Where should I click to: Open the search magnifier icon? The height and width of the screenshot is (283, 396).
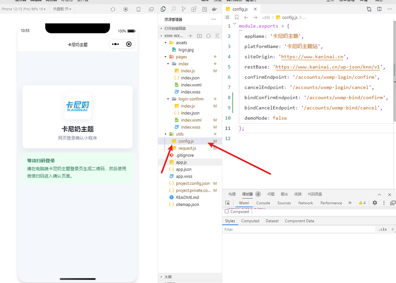[174, 9]
